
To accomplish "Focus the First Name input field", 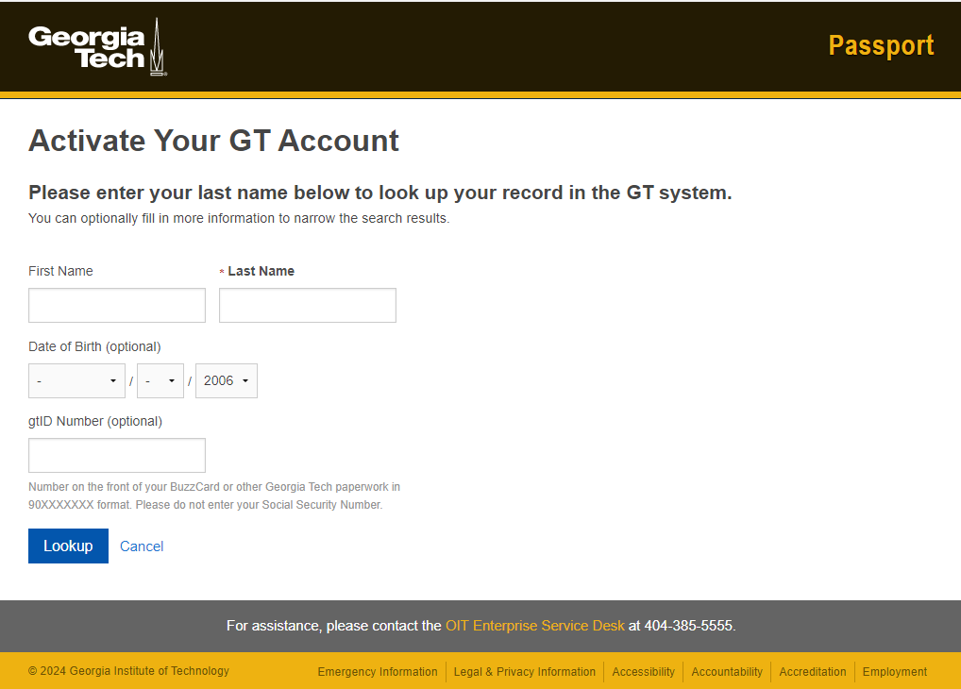I will [117, 305].
